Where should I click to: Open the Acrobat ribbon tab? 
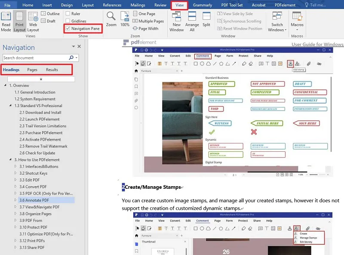coord(258,5)
